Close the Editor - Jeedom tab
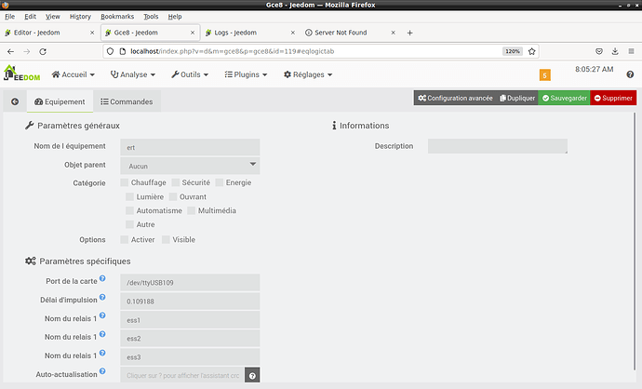This screenshot has height=389, width=642. click(92, 33)
